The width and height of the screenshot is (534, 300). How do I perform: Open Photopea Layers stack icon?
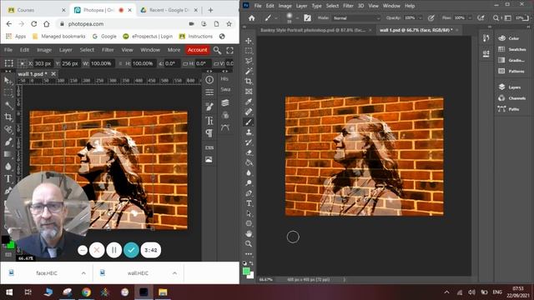tap(225, 102)
